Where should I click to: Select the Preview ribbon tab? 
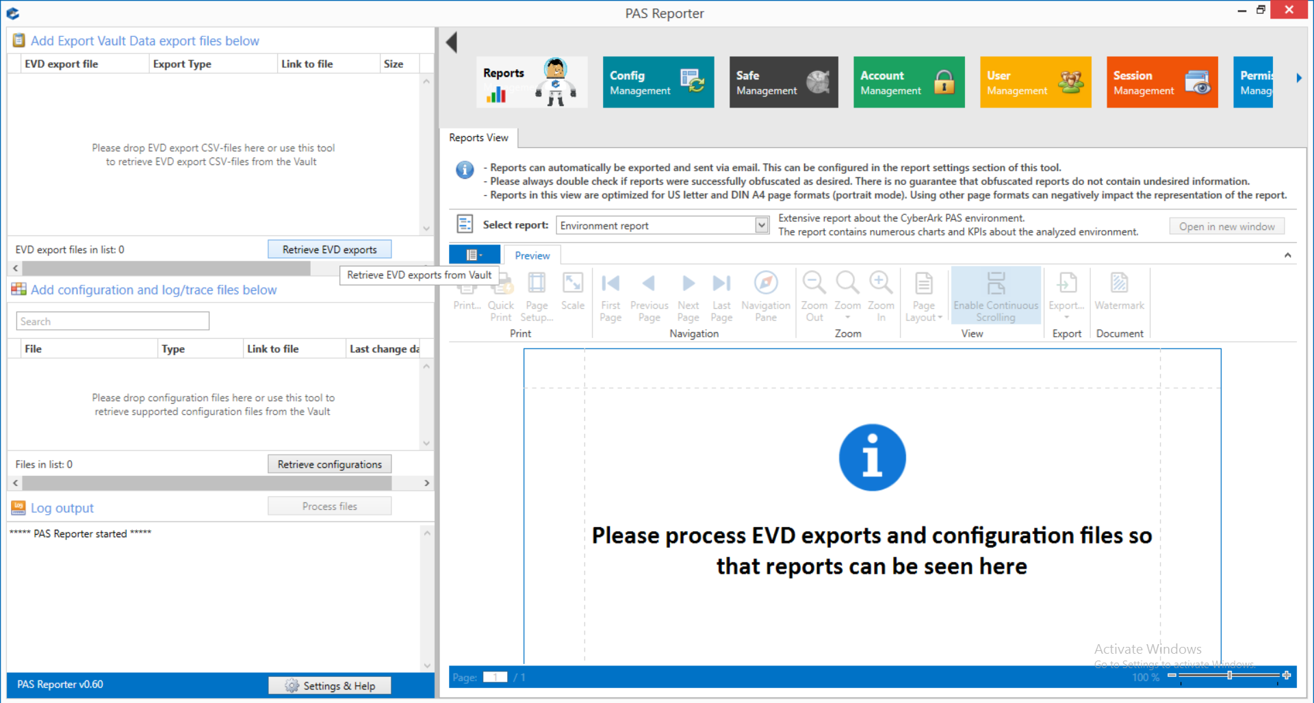(532, 255)
